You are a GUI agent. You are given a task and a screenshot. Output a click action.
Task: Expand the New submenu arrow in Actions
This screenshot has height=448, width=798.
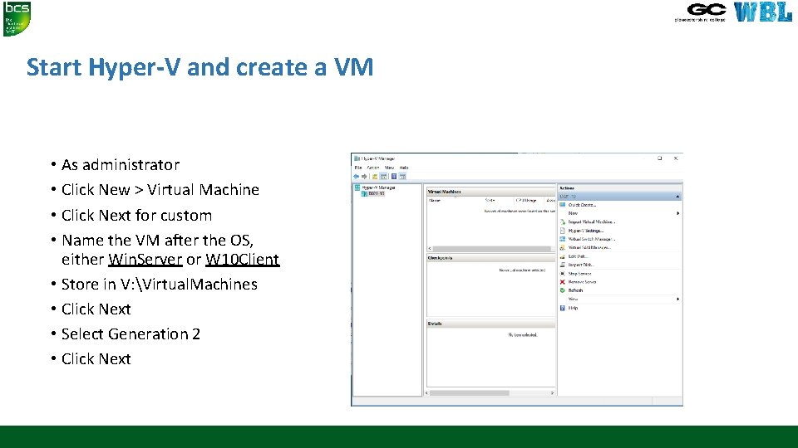(x=678, y=213)
